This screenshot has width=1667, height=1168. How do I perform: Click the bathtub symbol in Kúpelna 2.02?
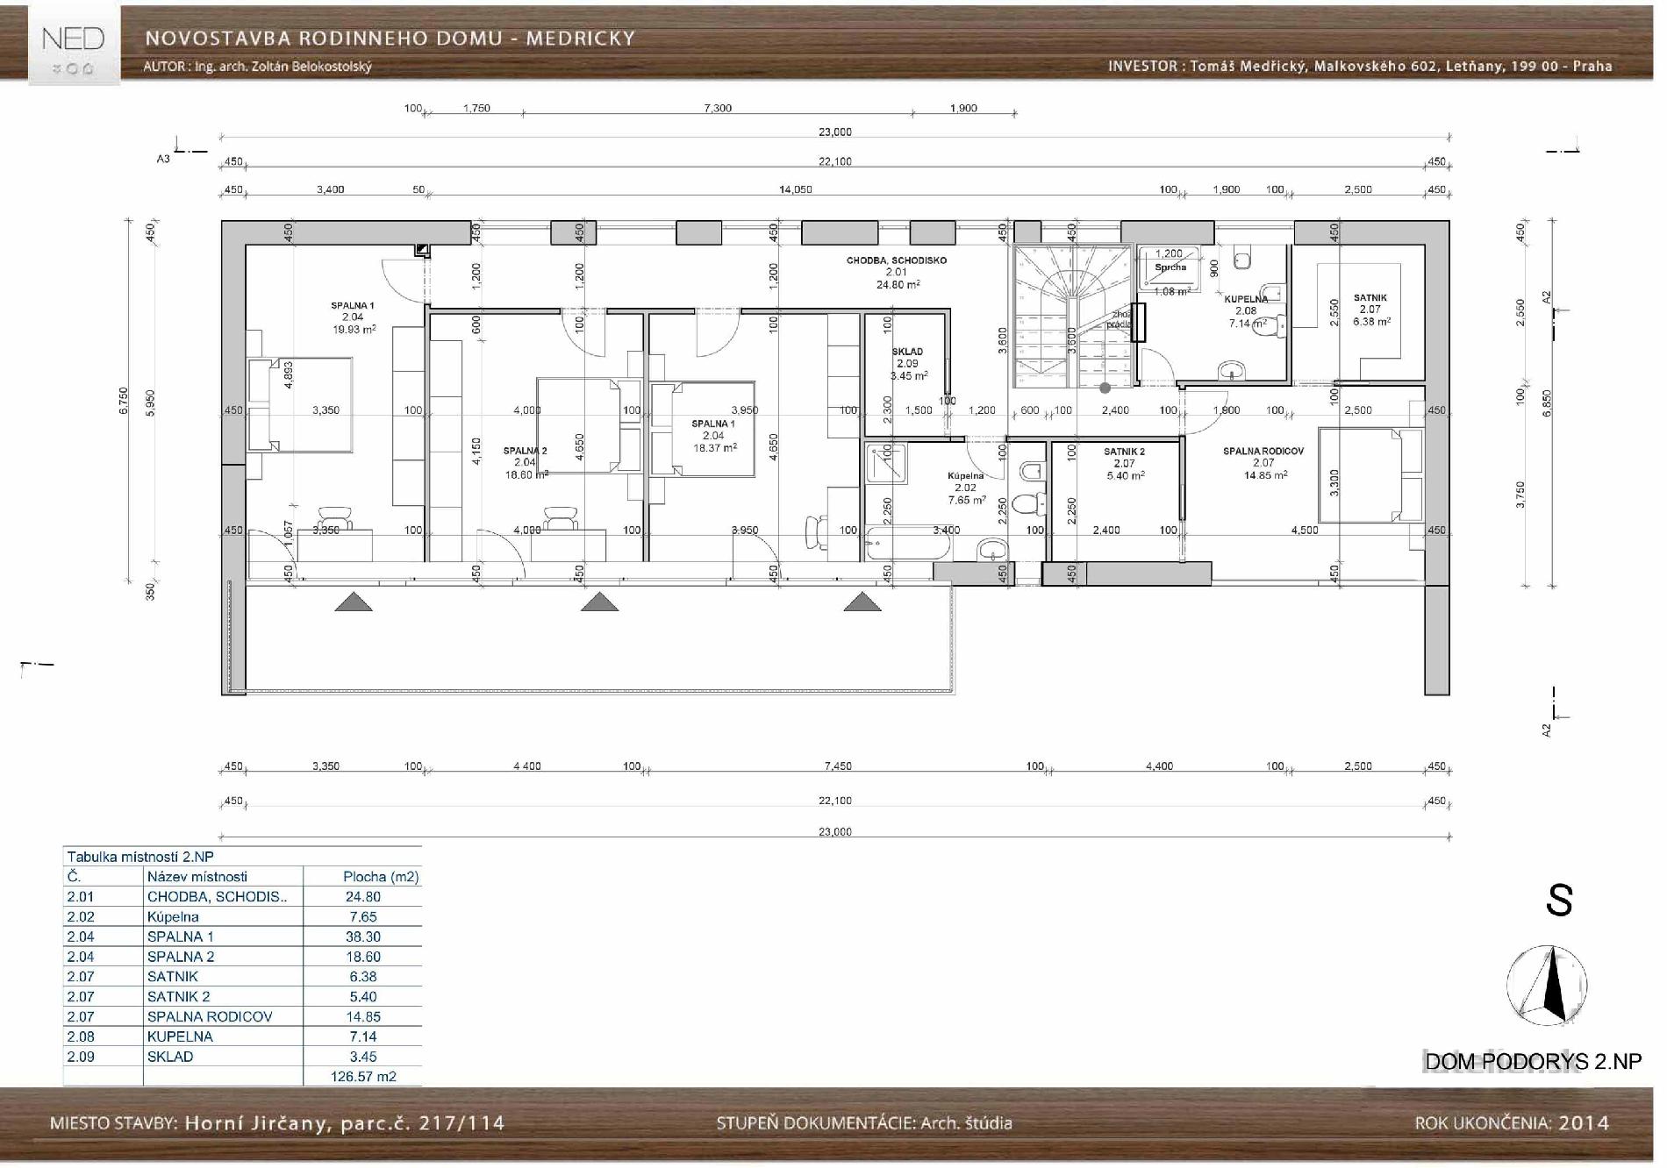(x=907, y=544)
